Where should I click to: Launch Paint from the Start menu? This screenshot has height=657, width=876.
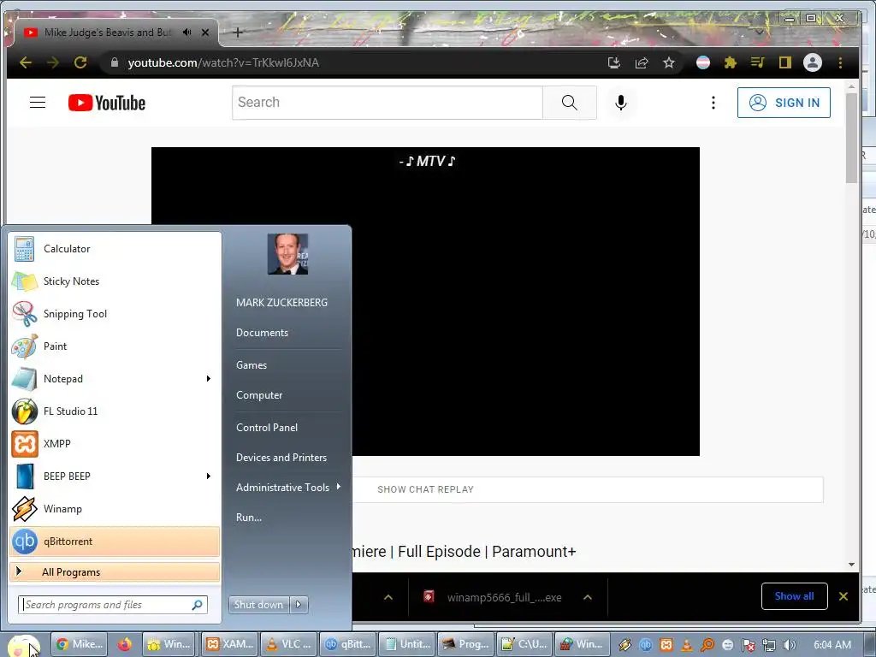coord(115,346)
